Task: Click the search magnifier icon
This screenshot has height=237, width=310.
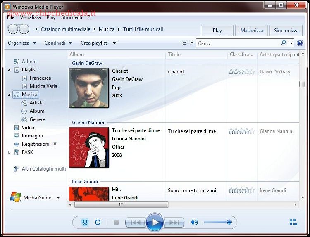Action: [284, 43]
